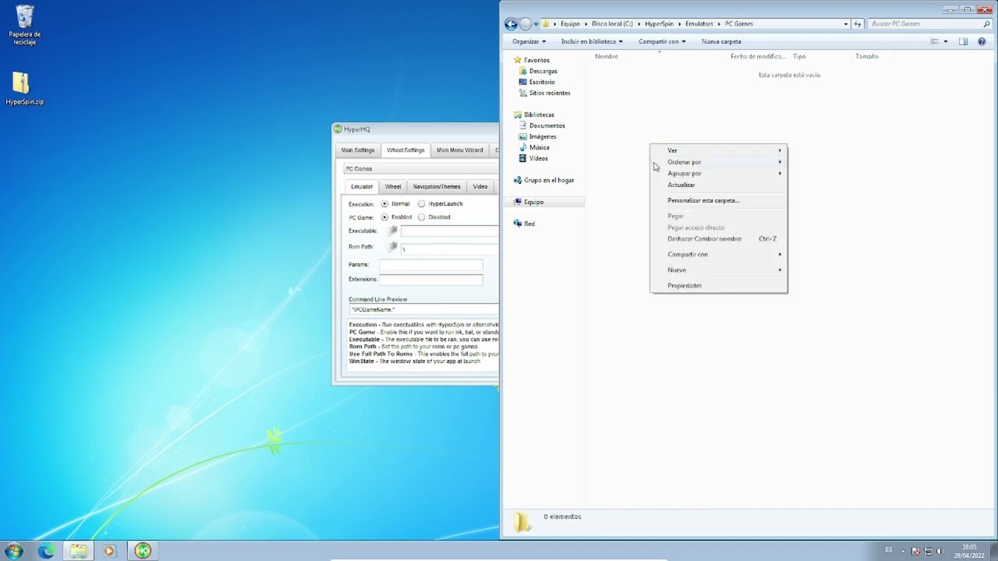Open Vídeos library in the sidebar
The image size is (998, 561).
(x=538, y=158)
